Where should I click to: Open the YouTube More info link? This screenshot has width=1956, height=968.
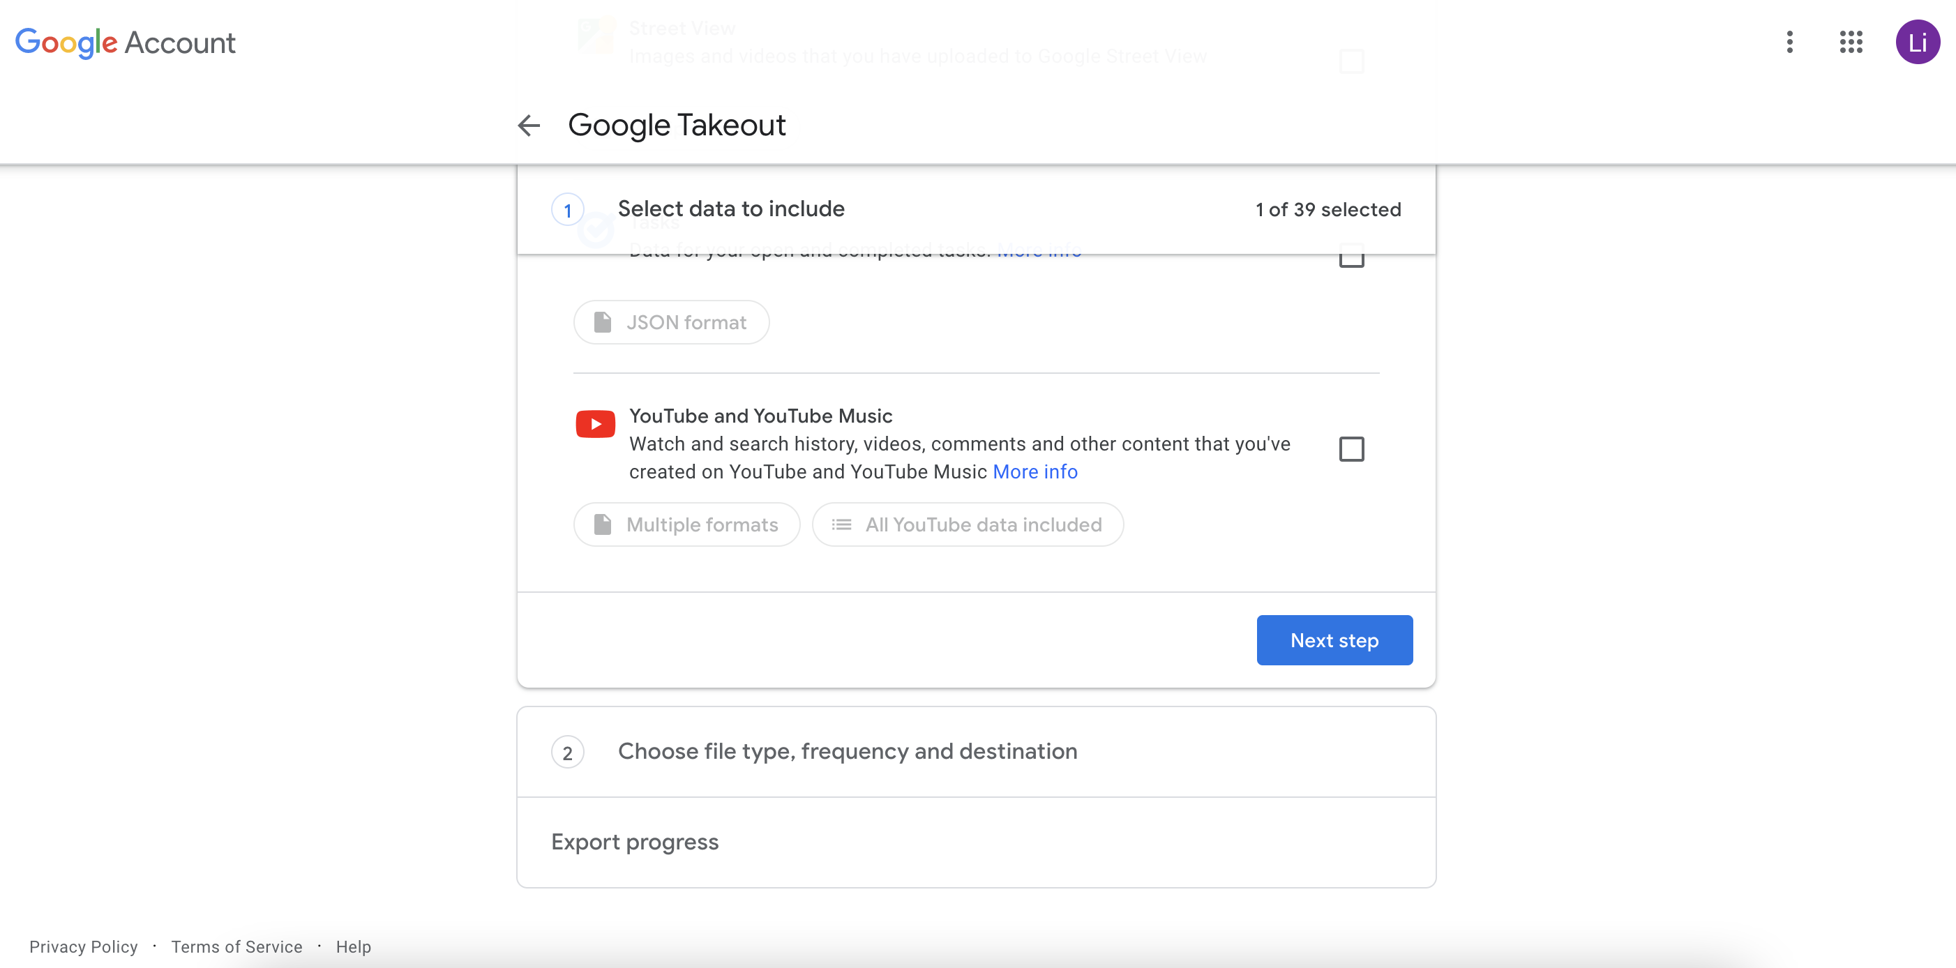click(1035, 471)
